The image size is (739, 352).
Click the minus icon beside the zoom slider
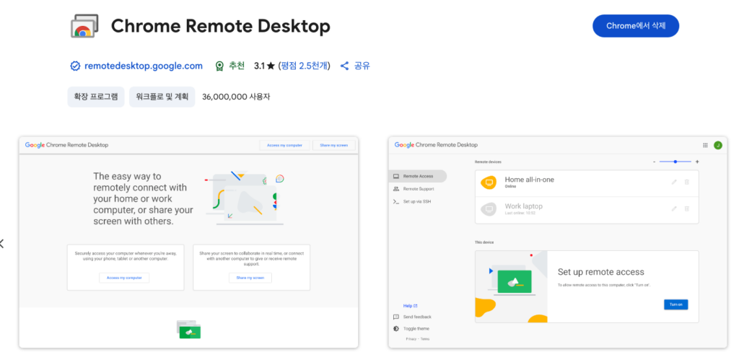coord(654,162)
